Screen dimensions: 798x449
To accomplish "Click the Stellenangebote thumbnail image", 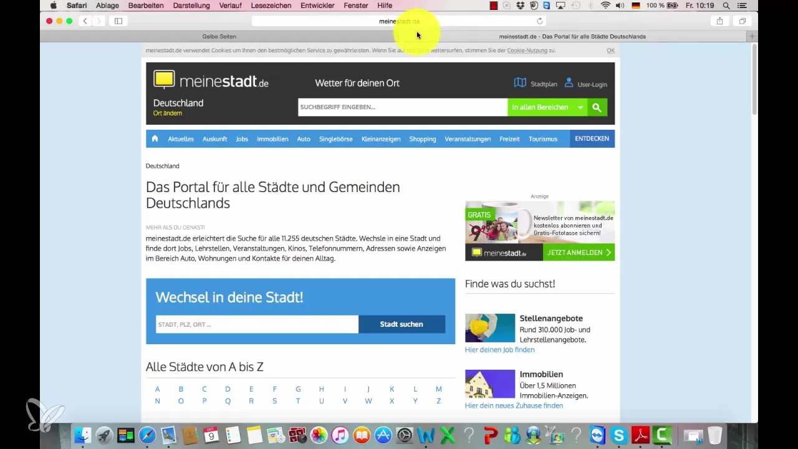I will [x=490, y=328].
